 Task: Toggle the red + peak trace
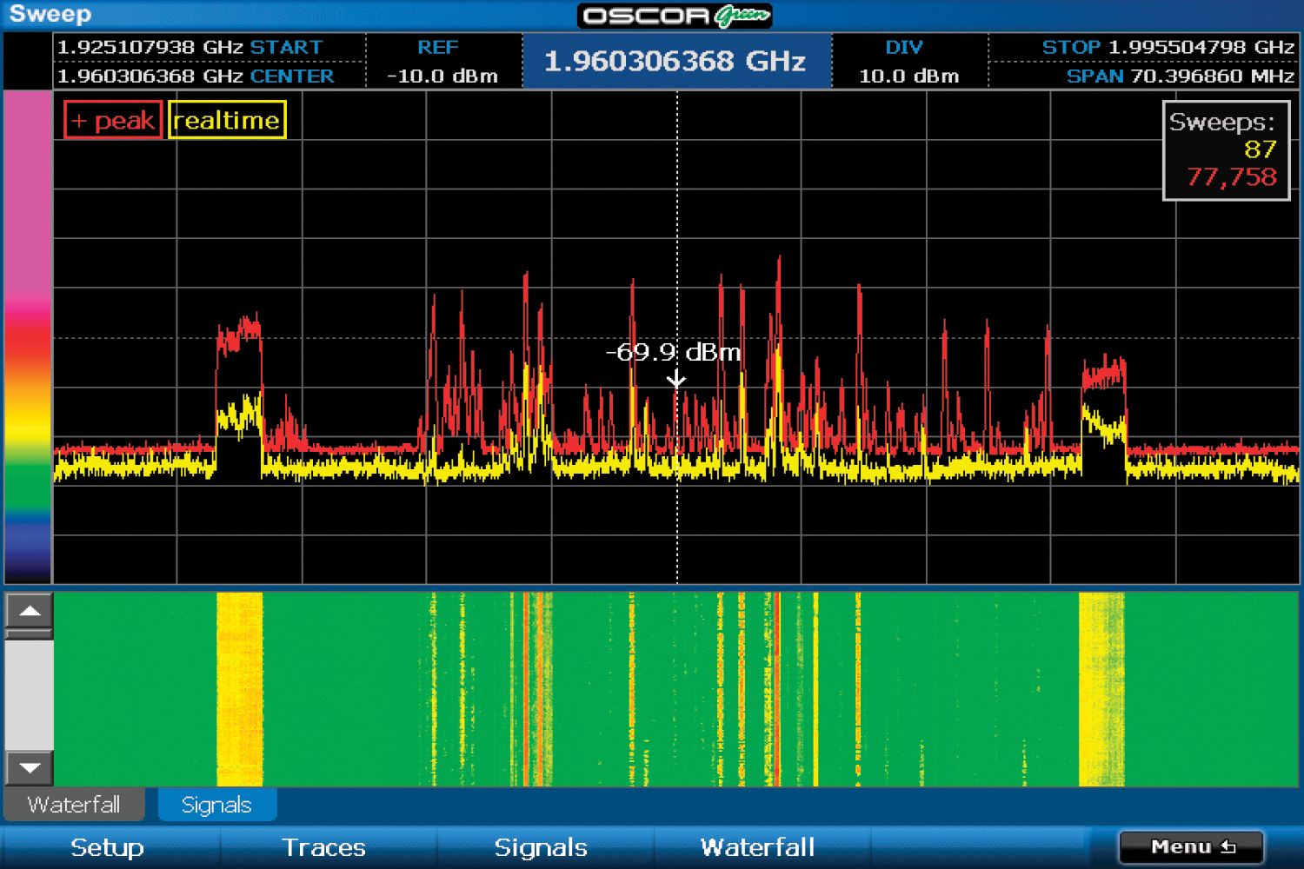(113, 120)
